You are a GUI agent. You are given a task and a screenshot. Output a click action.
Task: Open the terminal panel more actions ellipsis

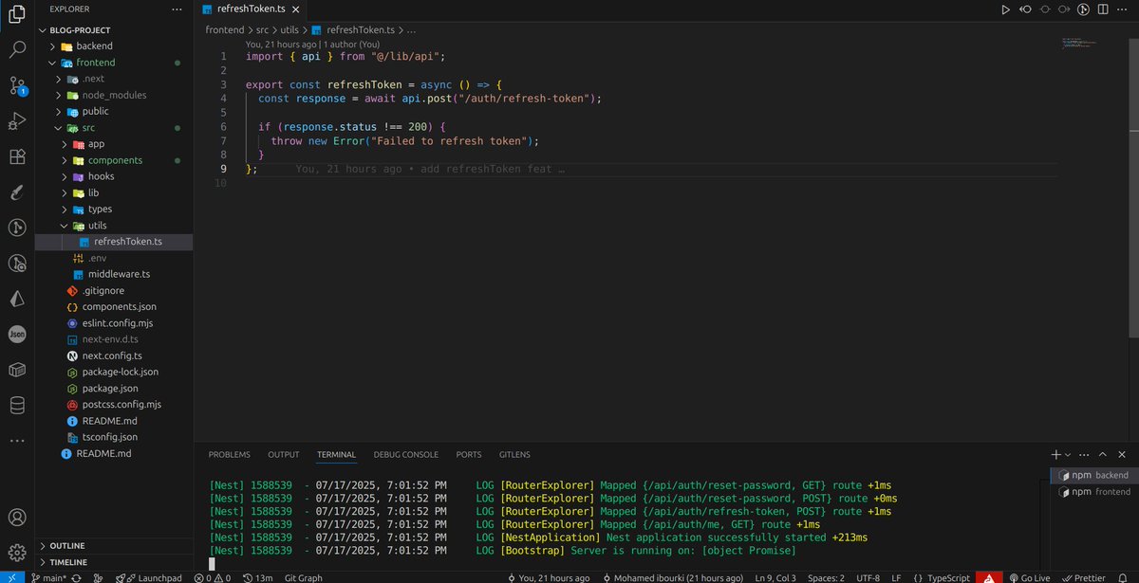pyautogui.click(x=1083, y=455)
